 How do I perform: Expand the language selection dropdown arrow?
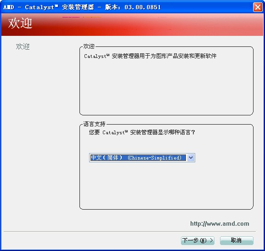[x=191, y=158]
